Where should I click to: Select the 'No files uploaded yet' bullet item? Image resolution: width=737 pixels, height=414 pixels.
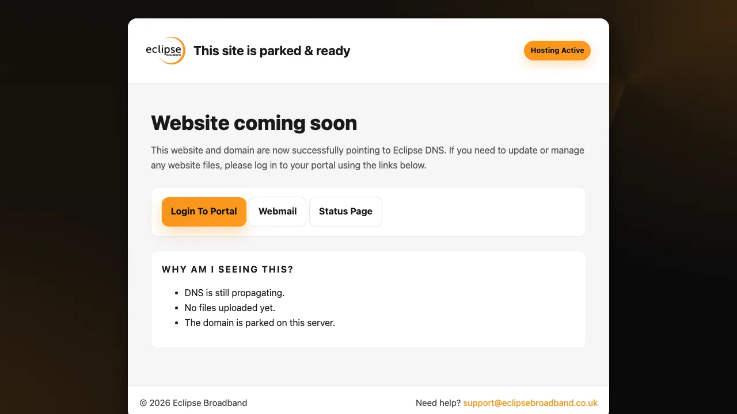230,308
